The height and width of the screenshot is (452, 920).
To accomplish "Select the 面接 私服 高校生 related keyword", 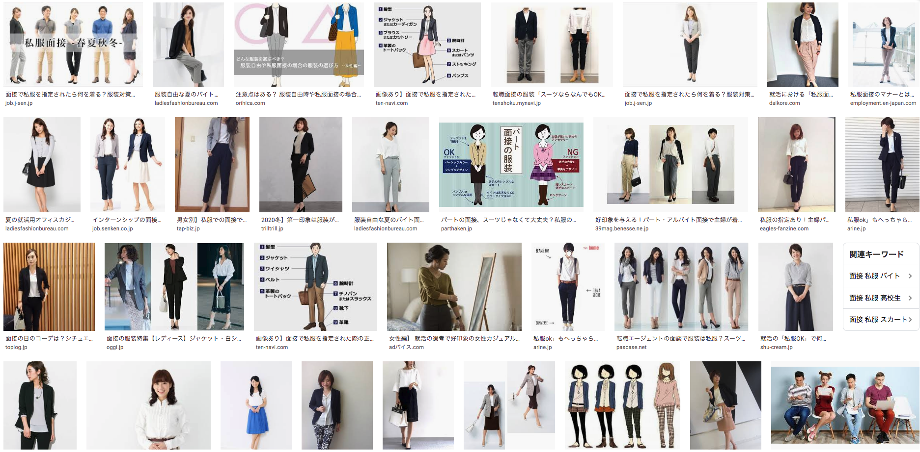I will click(x=875, y=298).
